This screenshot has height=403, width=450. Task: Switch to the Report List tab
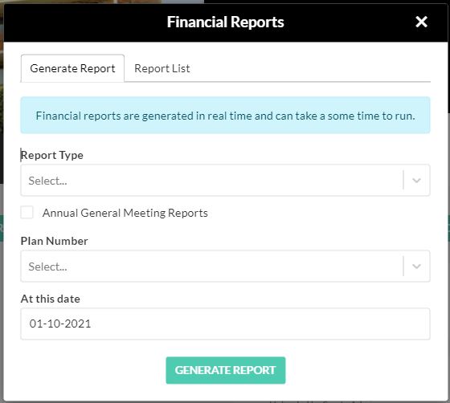[x=162, y=68]
